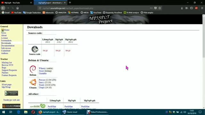The height and width of the screenshot is (115, 205).
Task: Open the Firefox hamburger menu
Action: click(202, 8)
